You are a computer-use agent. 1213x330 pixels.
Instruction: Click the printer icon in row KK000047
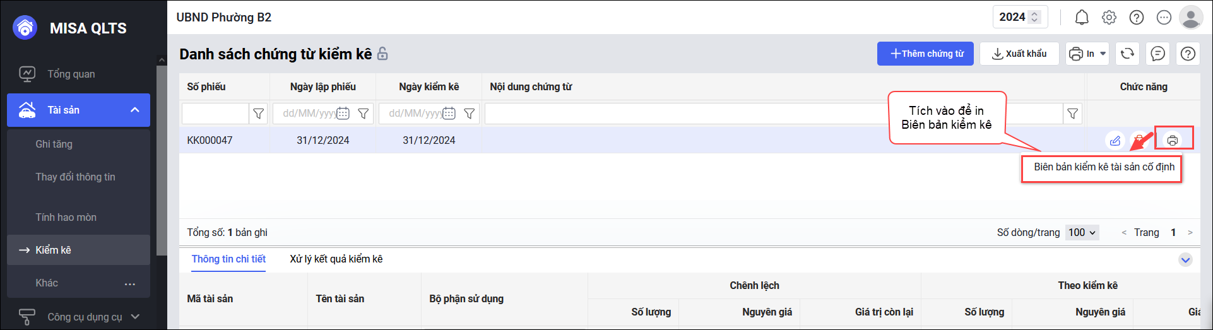(1173, 140)
